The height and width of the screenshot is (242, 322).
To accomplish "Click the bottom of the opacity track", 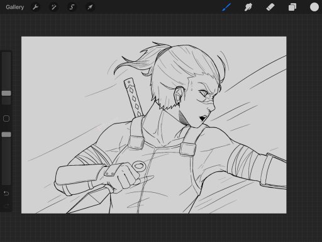I will pyautogui.click(x=6, y=183).
